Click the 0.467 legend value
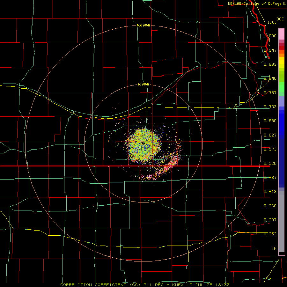This screenshot has width=287, height=287. [x=270, y=178]
